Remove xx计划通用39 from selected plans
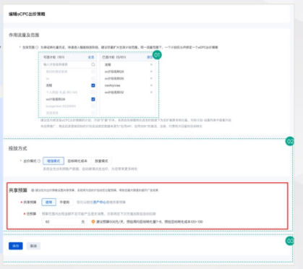This screenshot has width=303, height=269. click(x=151, y=72)
